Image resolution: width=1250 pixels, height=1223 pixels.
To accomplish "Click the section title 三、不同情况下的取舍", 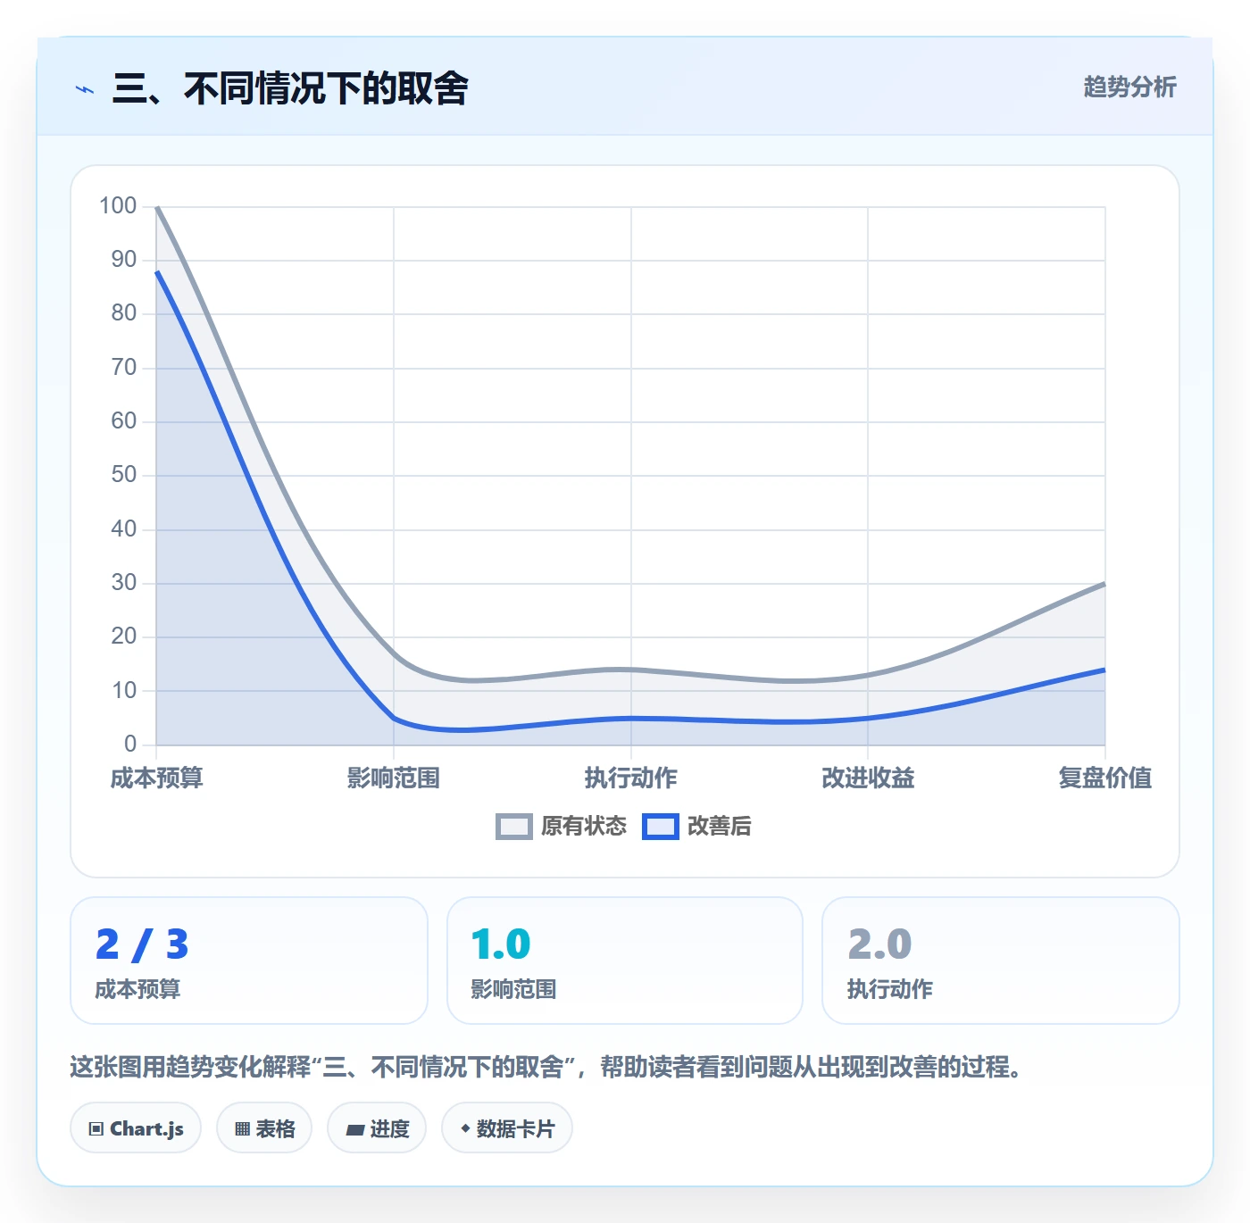I will [290, 88].
